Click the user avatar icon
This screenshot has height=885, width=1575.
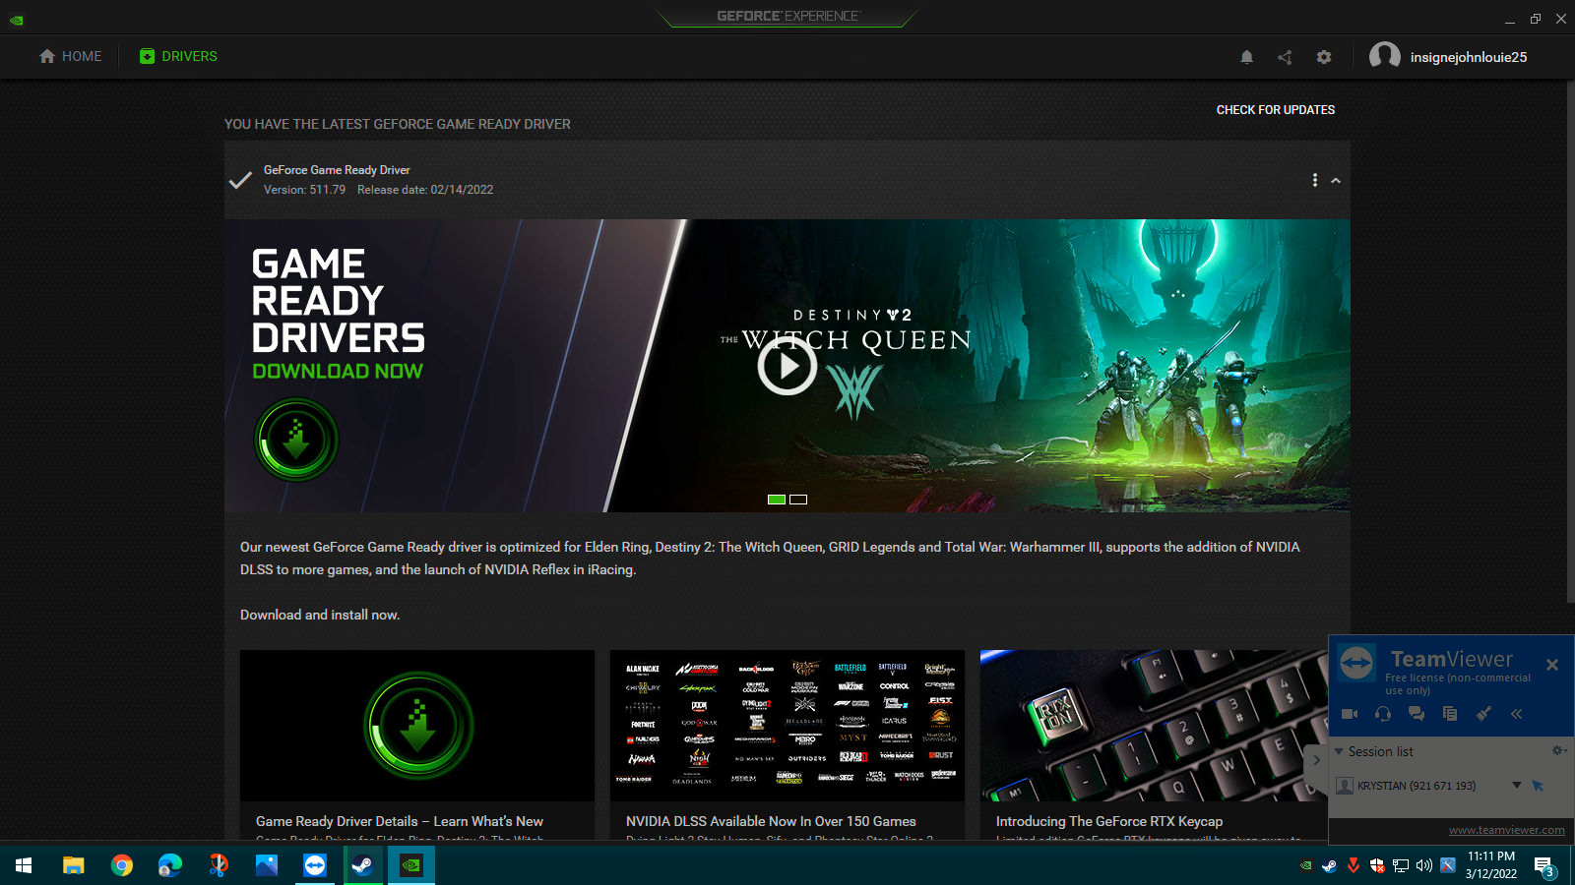click(x=1385, y=56)
